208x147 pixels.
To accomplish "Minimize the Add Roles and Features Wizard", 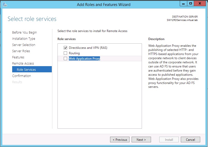I will [183, 4].
